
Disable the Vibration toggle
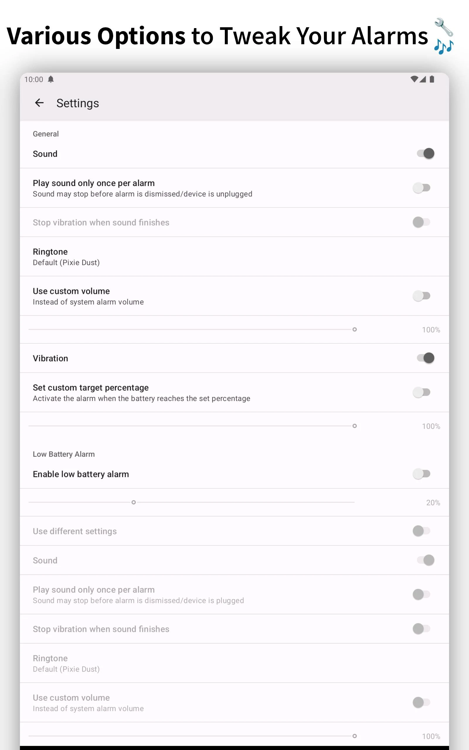425,358
